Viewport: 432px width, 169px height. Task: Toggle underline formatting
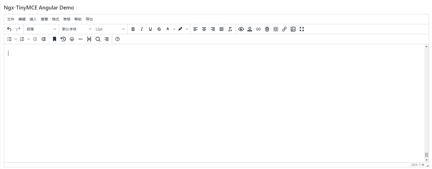tap(150, 29)
